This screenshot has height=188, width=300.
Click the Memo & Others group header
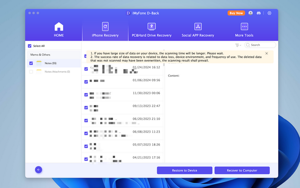(54, 55)
